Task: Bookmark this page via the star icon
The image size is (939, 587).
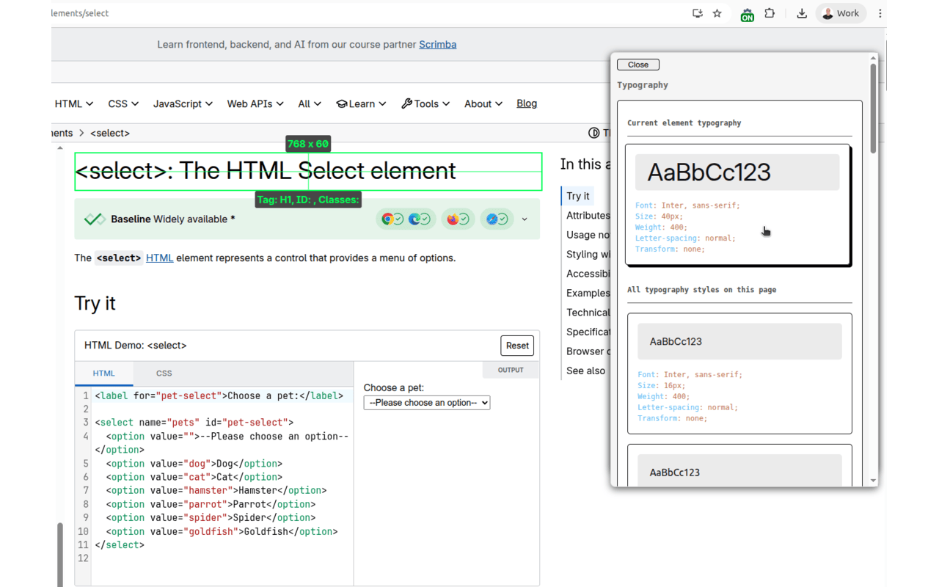Action: pos(717,13)
